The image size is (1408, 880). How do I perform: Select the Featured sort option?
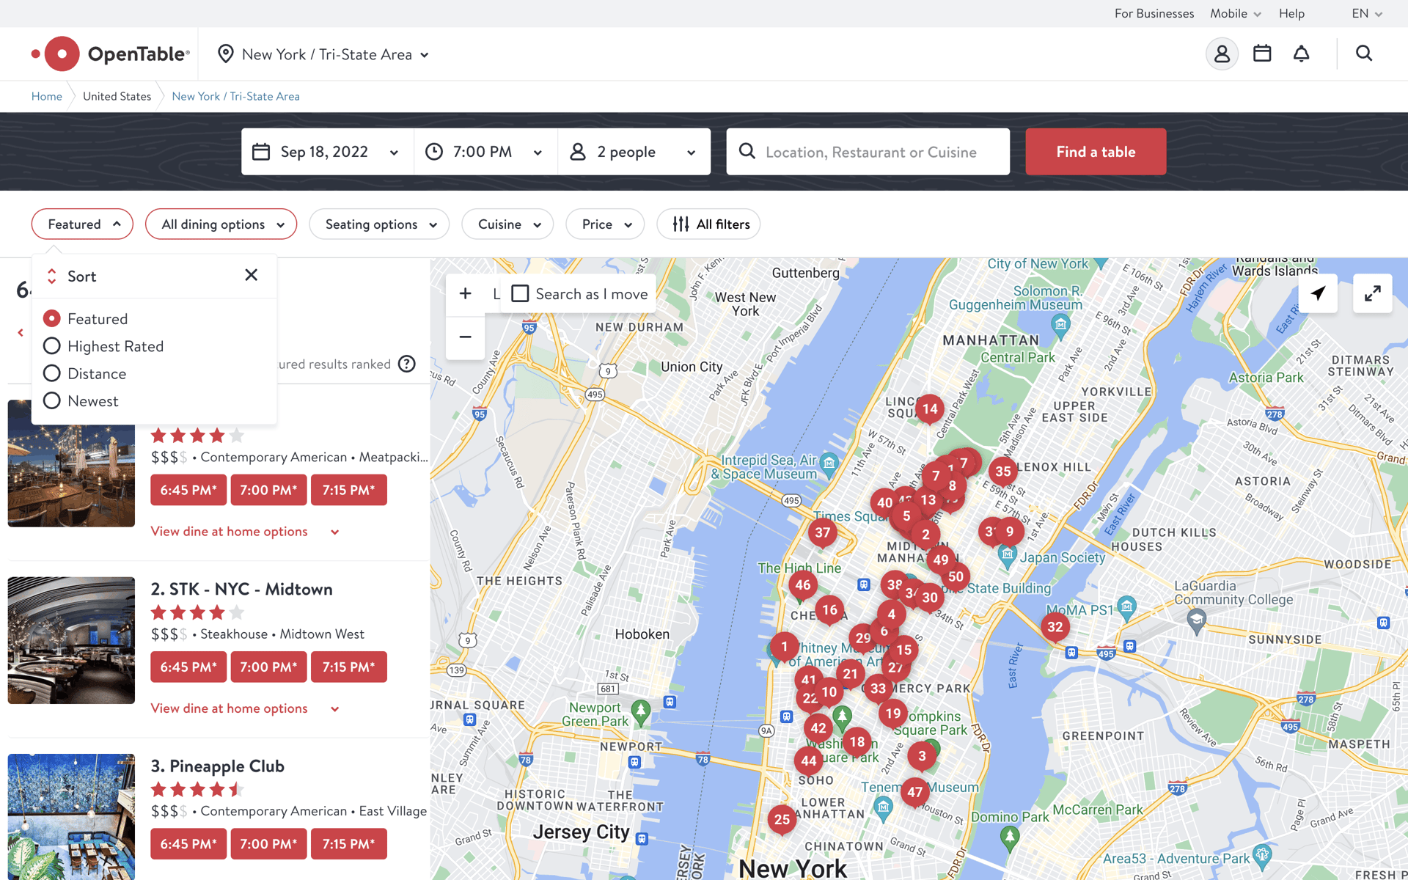[x=85, y=319]
